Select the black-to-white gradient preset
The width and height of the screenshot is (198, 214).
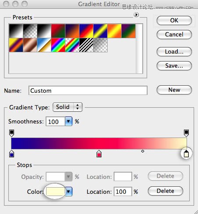16,31
